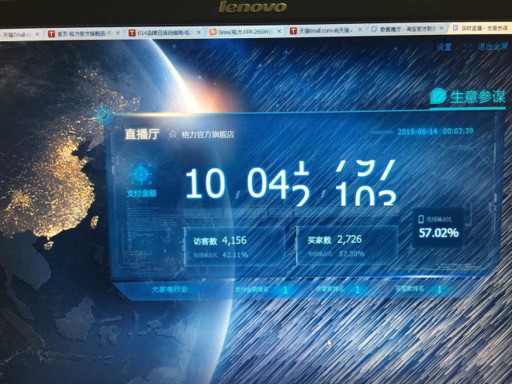The image size is (512, 384).
Task: Click the 格力官方旗舰店 store name link
Action: (x=208, y=134)
